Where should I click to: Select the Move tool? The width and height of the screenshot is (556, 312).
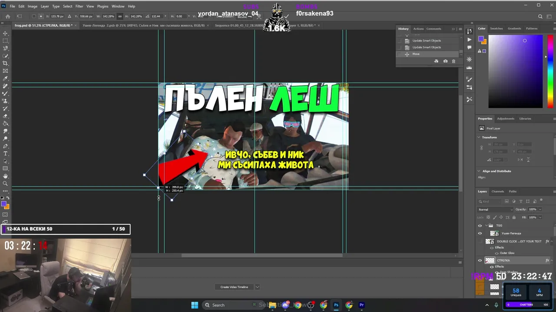click(x=5, y=33)
